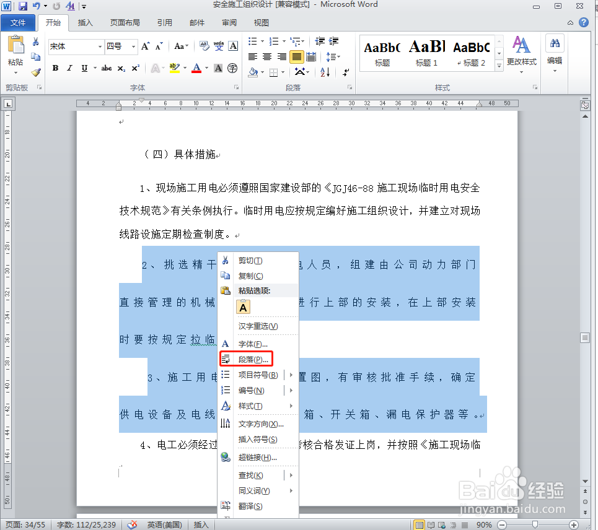598x530 pixels.
Task: Click the Save icon on Quick Access Toolbar
Action: [x=22, y=5]
